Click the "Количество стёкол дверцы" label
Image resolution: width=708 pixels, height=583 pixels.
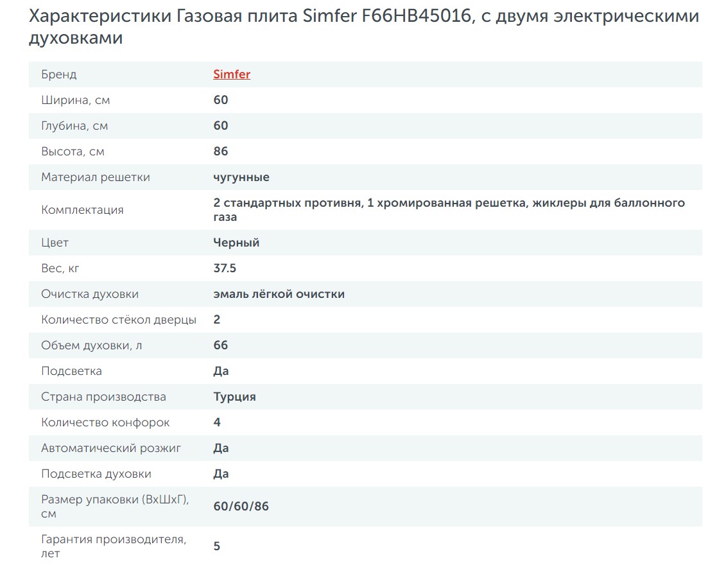coord(119,320)
